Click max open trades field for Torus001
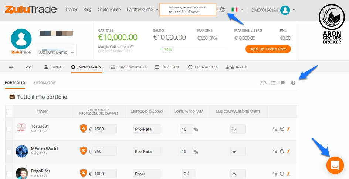The height and width of the screenshot is (179, 349). (238, 129)
